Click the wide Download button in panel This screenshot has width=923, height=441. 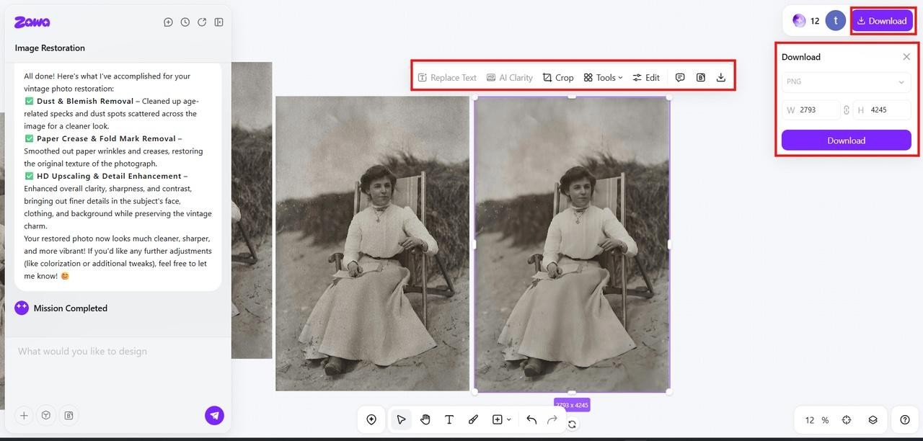click(x=846, y=141)
